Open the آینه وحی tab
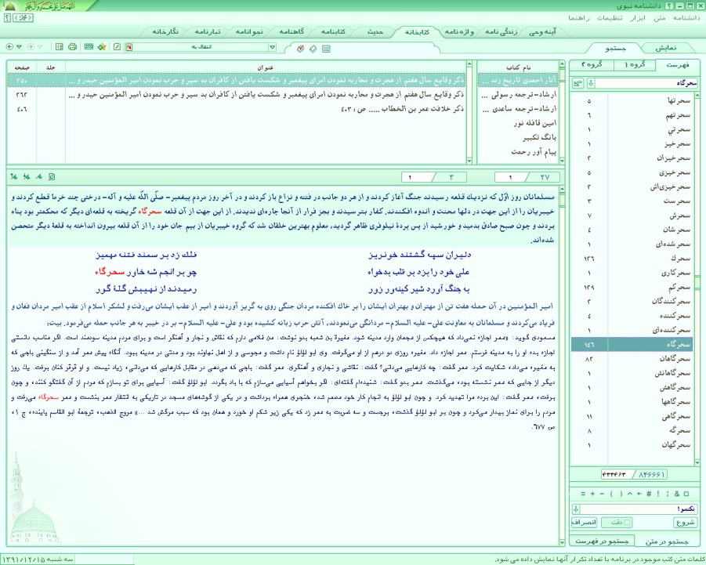This screenshot has height=565, width=706. [542, 32]
